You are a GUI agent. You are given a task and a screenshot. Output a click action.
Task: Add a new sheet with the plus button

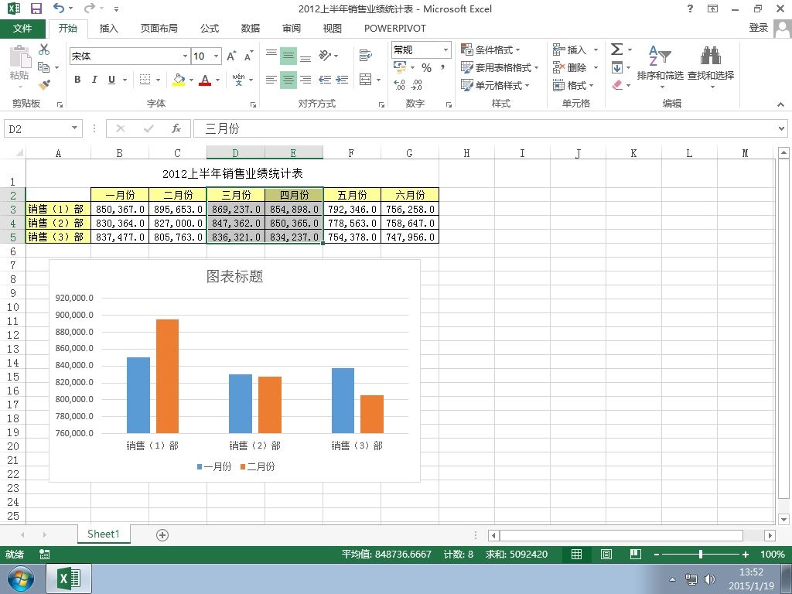coord(162,535)
